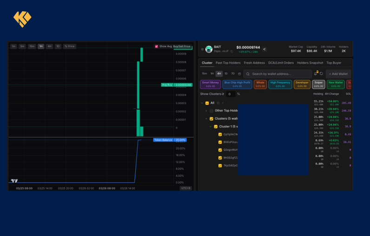The height and width of the screenshot is (236, 370).
Task: Uncheck the Q3ogvWuY wallet checkbox
Action: 220,150
